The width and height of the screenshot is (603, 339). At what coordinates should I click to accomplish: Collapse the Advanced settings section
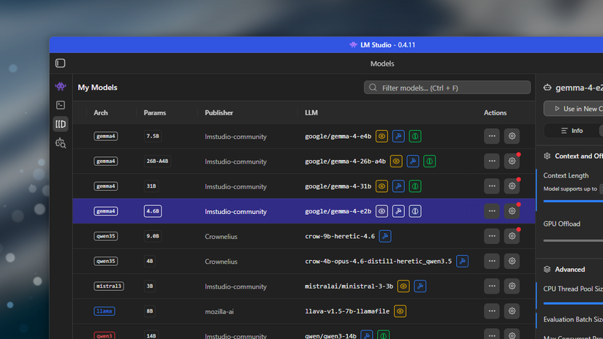[x=548, y=269]
